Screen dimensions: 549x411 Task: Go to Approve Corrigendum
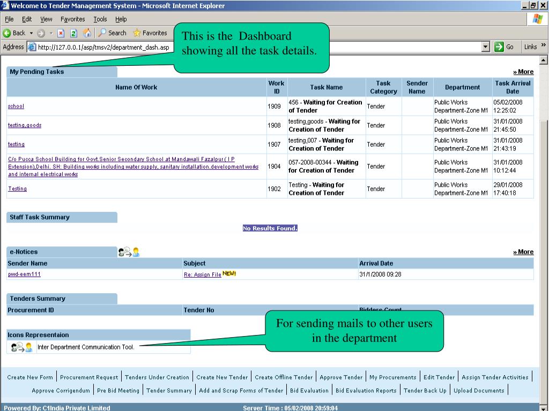point(61,390)
